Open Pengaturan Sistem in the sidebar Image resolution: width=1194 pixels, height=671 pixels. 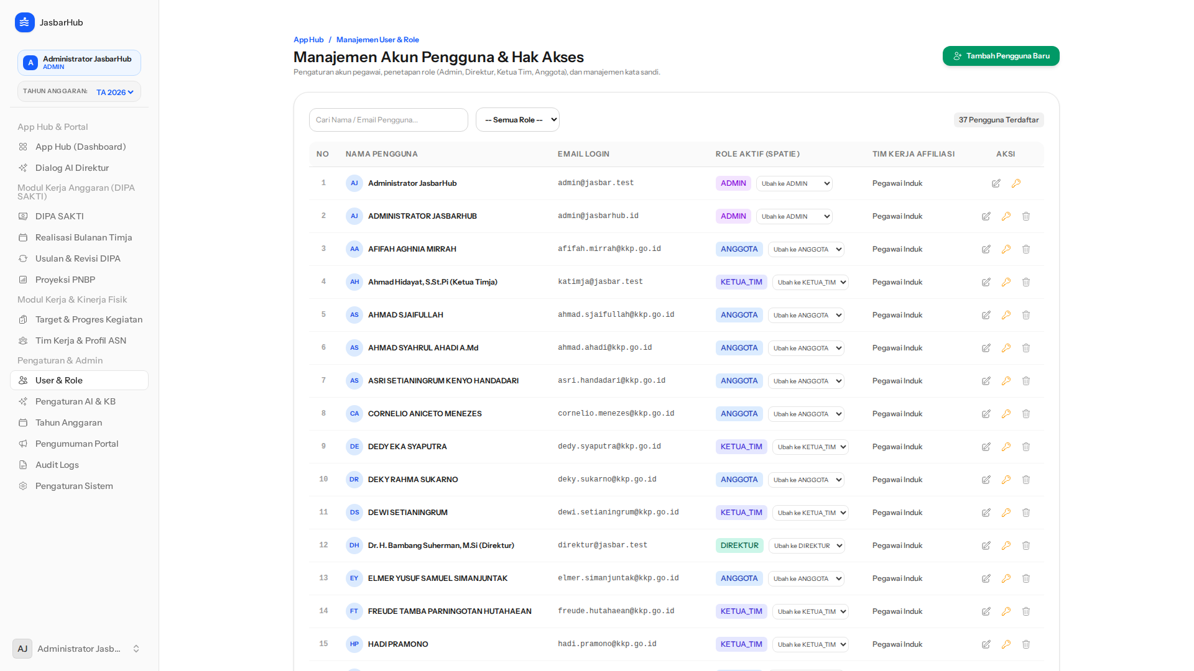80,486
